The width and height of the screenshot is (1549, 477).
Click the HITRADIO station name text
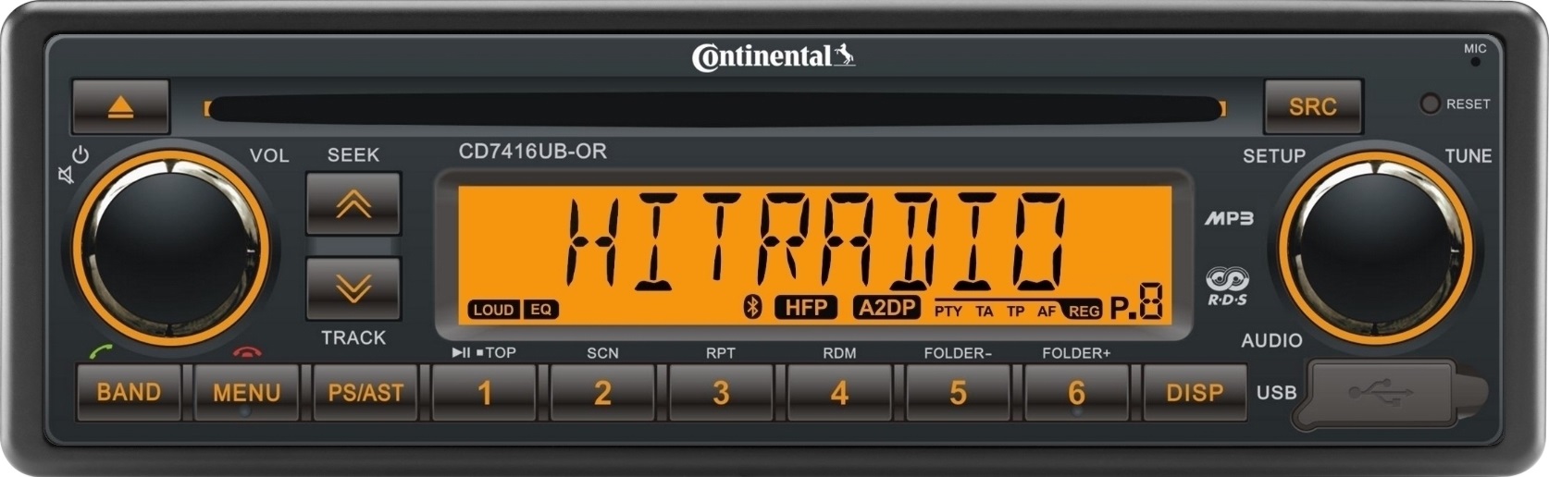point(815,240)
